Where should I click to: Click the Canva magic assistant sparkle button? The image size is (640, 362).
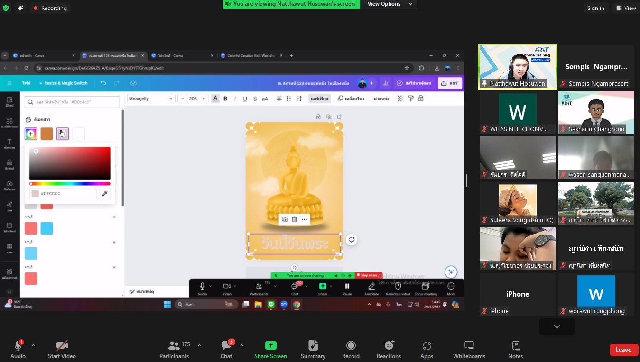pos(451,272)
